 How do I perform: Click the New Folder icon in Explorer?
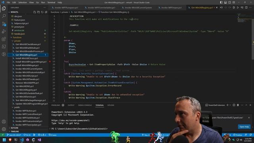38,12
